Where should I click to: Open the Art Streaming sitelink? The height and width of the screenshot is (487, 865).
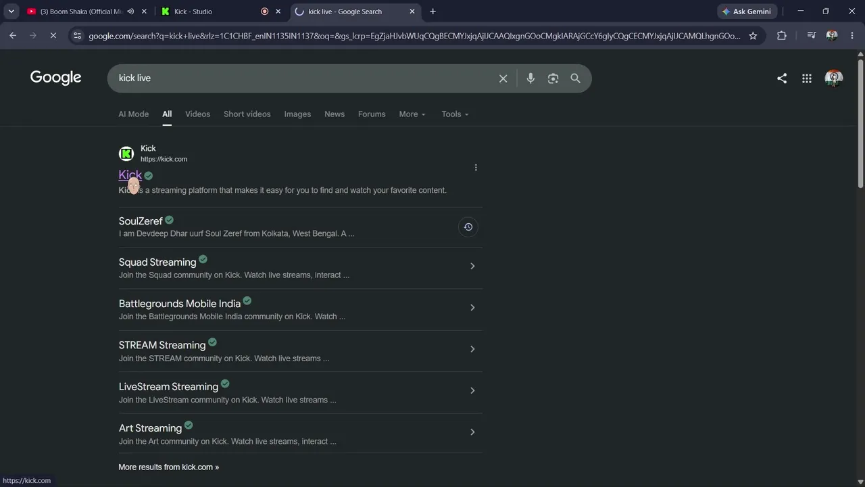tap(150, 428)
